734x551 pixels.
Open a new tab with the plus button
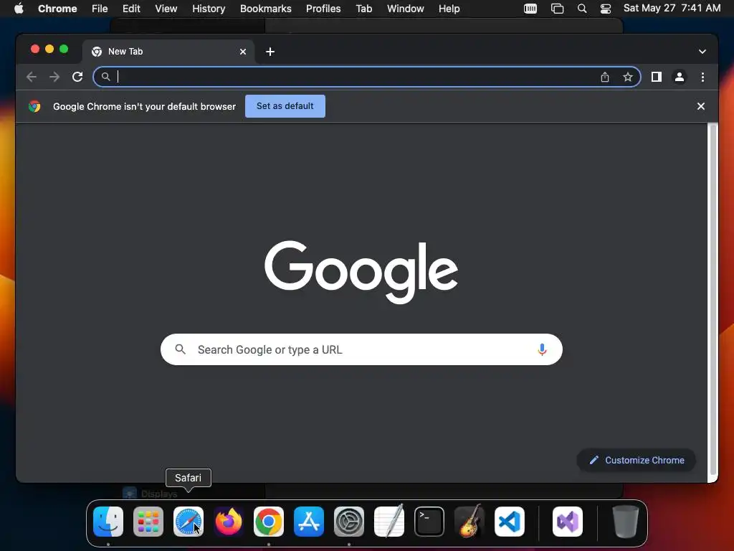coord(270,52)
